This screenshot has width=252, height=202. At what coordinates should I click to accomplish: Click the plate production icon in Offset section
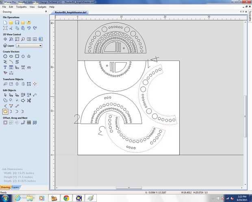29,123
